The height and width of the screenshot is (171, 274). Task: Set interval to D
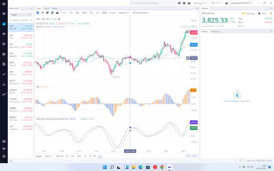pyautogui.click(x=90, y=156)
